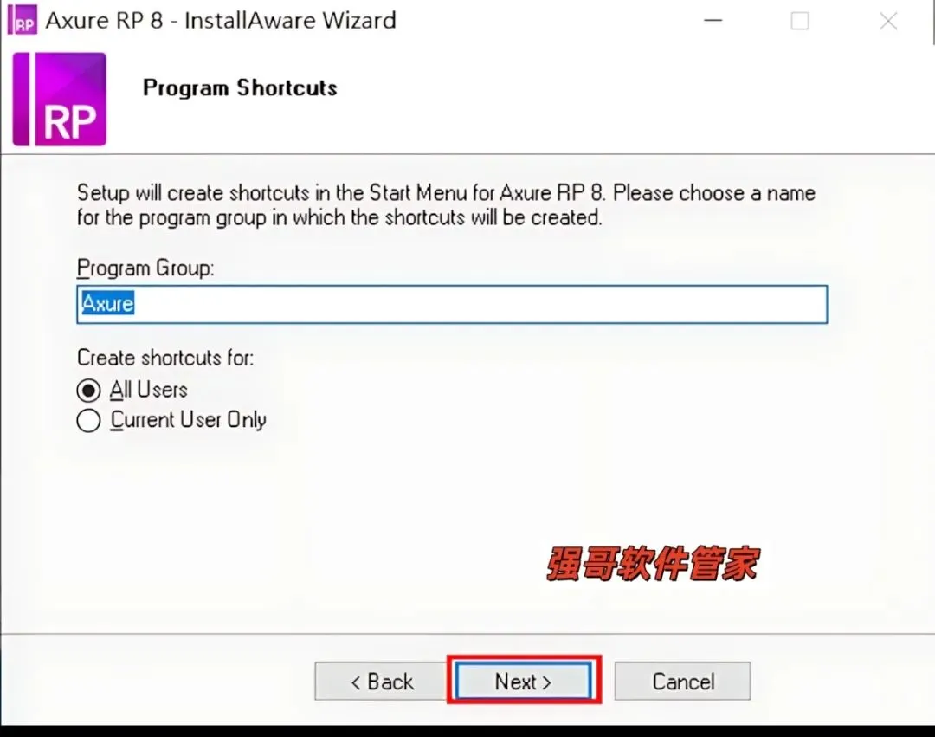935x737 pixels.
Task: Click the large purple RP logo
Action: (60, 99)
